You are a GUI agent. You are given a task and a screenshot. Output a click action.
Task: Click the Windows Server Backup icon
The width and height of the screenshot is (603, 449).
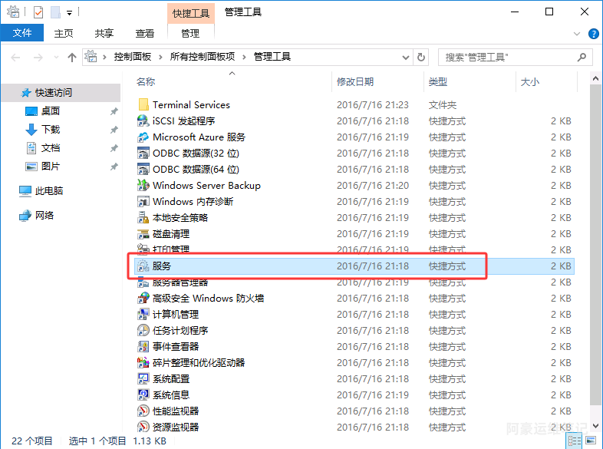click(x=143, y=185)
